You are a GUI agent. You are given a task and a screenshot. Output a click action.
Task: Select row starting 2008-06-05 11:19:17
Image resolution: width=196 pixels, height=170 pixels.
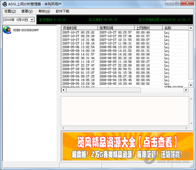125,62
